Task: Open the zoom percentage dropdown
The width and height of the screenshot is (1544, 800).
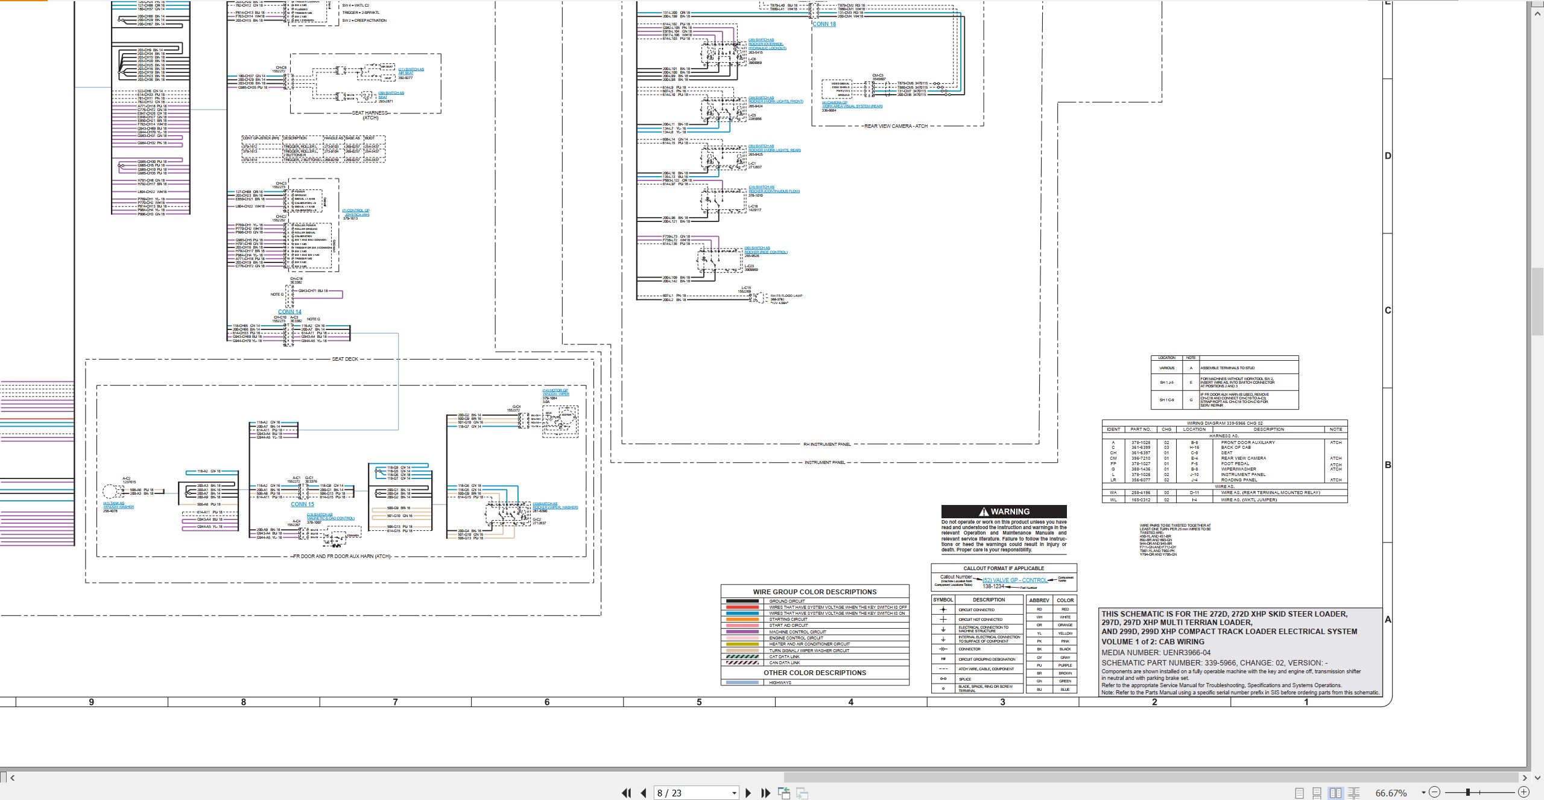Action: [x=1423, y=793]
